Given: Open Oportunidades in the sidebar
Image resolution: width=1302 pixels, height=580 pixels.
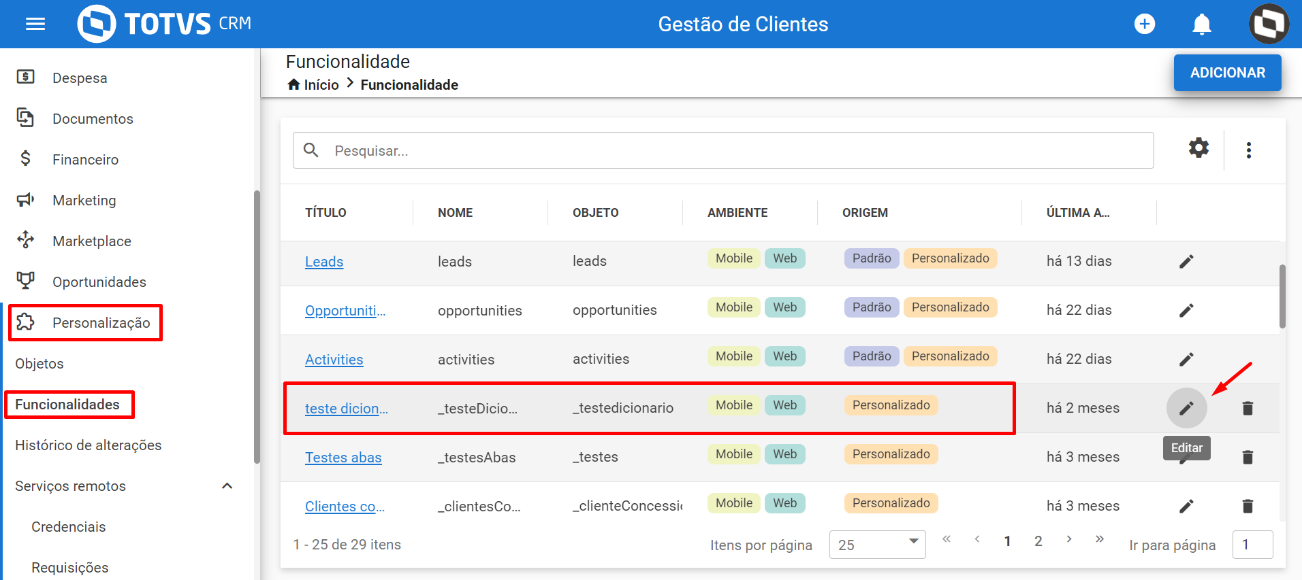Looking at the screenshot, I should click(99, 282).
